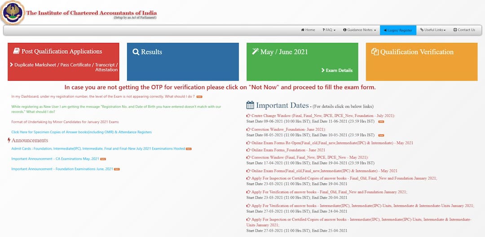Click the copy icon beside Qualification Verification
The height and width of the screenshot is (237, 485).
(375, 52)
